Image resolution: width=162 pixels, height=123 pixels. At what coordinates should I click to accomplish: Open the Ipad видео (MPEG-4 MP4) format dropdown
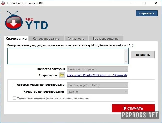98,85
